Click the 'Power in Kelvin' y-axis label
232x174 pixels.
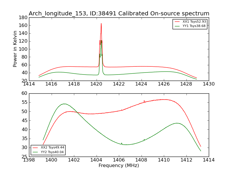tap(15, 49)
